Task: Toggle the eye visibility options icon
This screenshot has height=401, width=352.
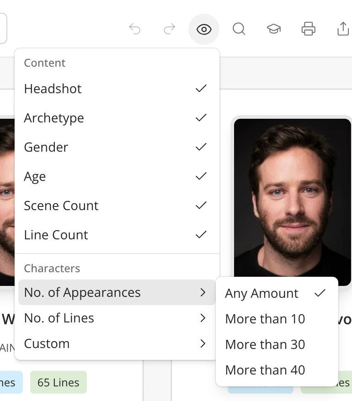Action: coord(204,29)
